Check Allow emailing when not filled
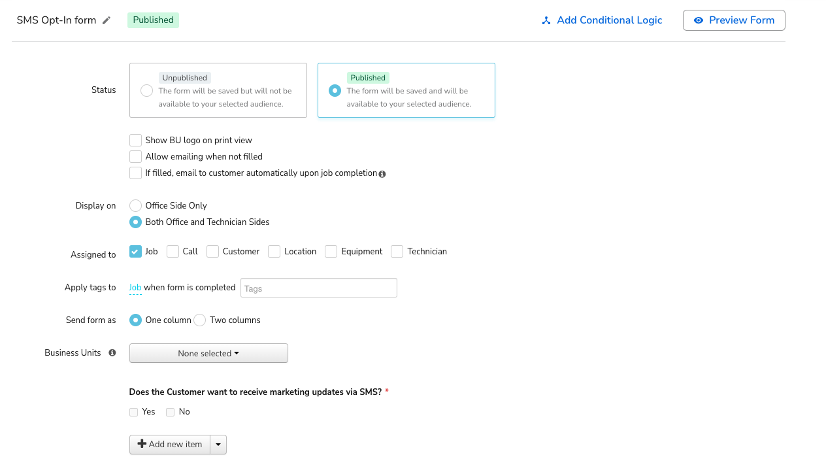This screenshot has width=826, height=459. [135, 156]
